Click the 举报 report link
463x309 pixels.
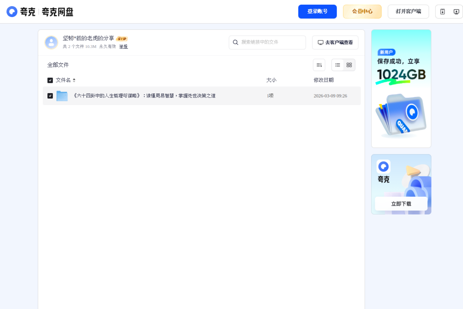coord(123,46)
